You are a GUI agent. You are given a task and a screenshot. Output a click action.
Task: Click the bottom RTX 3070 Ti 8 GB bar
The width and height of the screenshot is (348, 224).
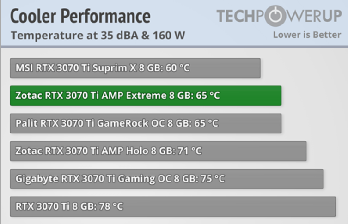point(172,206)
